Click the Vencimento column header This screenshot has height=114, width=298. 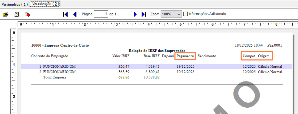207,56
